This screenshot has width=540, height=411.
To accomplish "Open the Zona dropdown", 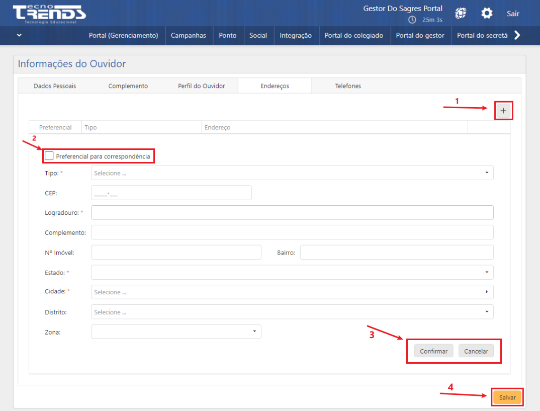I will pyautogui.click(x=176, y=332).
